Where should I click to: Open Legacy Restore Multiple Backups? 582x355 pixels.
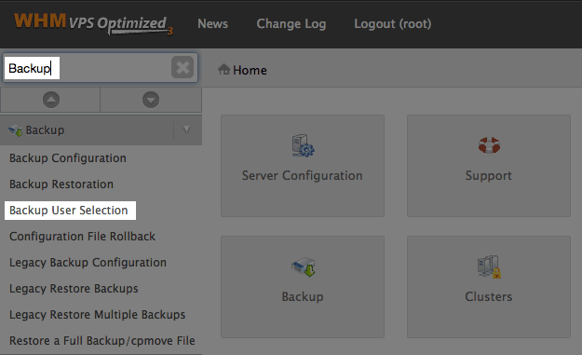(97, 315)
